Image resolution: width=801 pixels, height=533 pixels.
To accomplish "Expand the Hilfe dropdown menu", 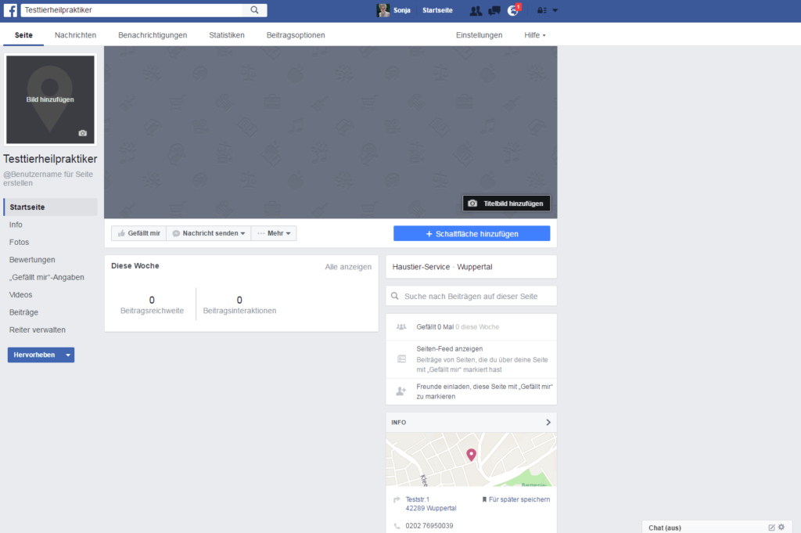I will tap(535, 35).
